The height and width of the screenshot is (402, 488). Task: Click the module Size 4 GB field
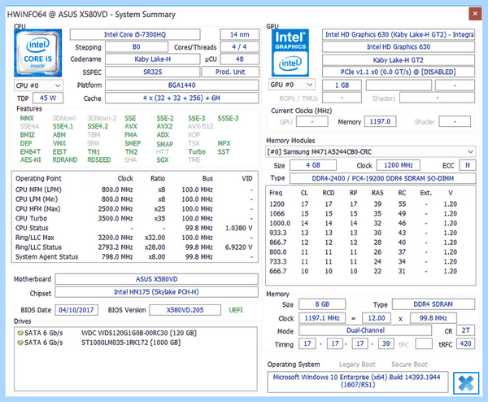point(313,165)
